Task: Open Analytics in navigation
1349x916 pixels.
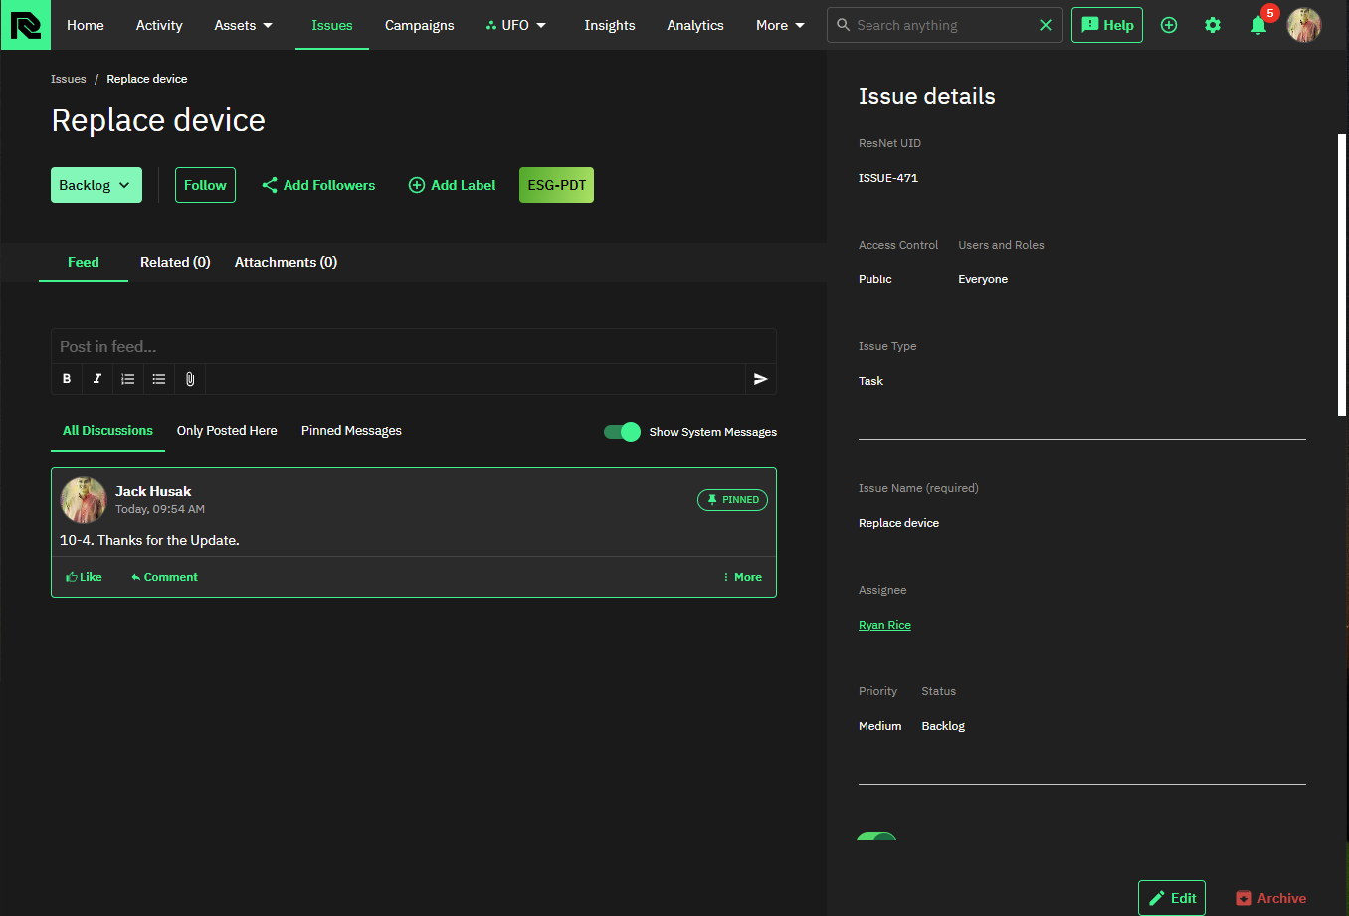Action: click(695, 25)
